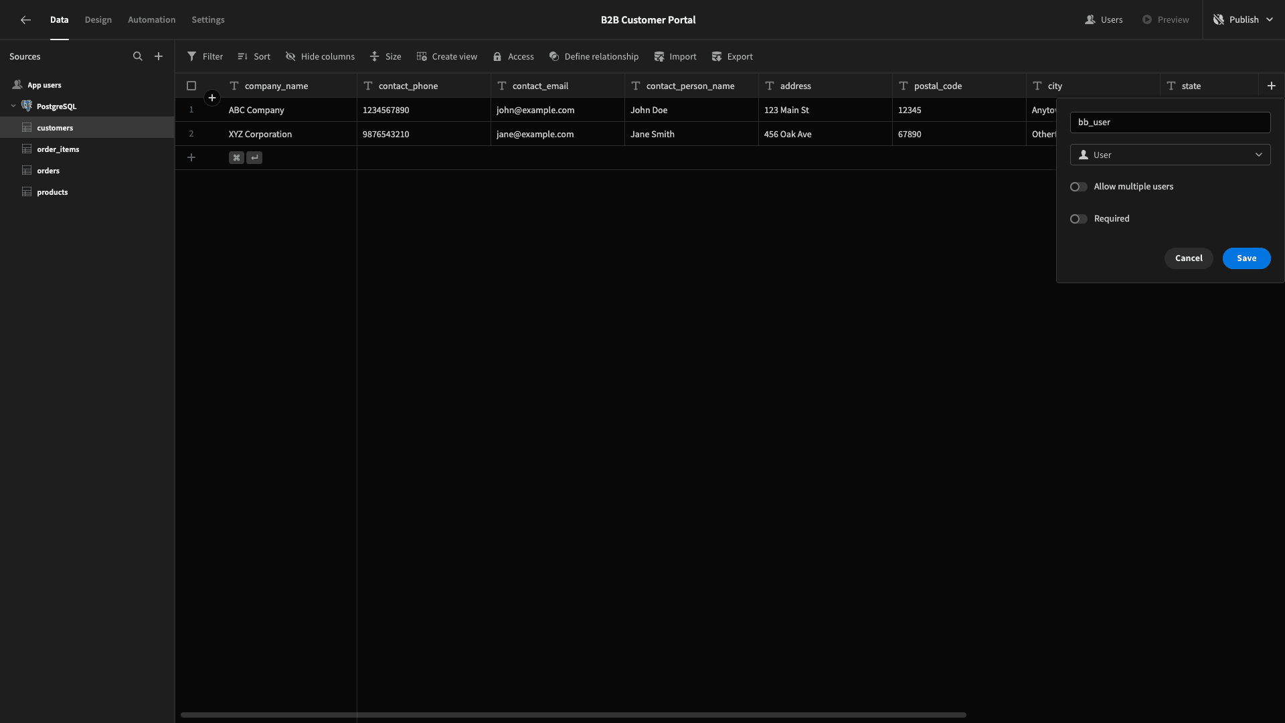This screenshot has height=723, width=1285.
Task: Collapse the PostgreSQL source tree
Action: point(13,106)
